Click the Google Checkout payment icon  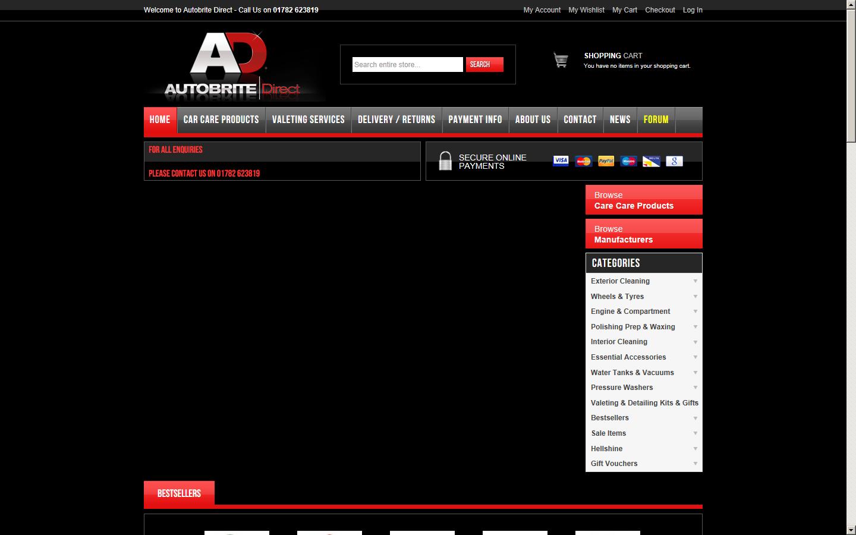click(674, 160)
